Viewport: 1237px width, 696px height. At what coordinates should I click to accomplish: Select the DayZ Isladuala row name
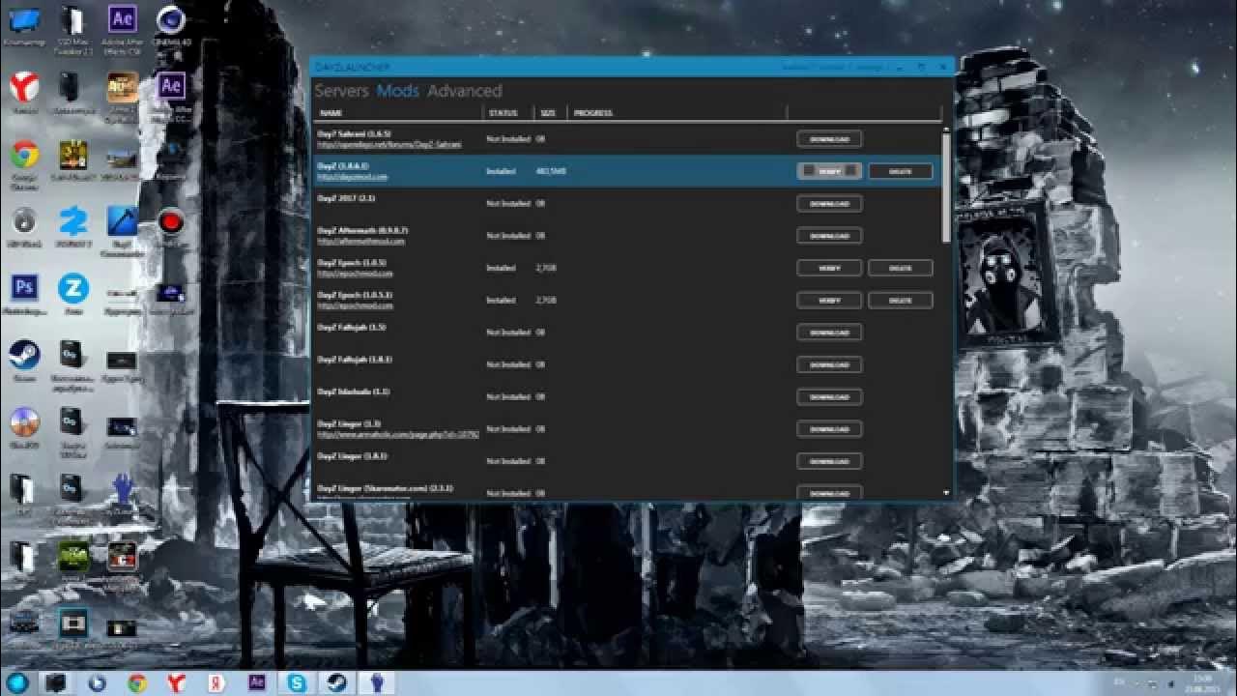(353, 391)
